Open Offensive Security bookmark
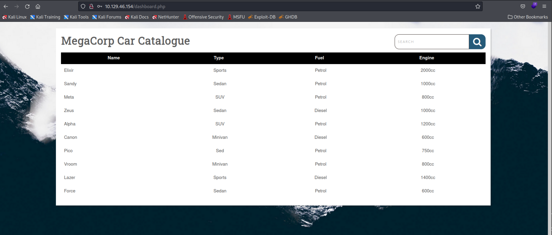 [203, 17]
